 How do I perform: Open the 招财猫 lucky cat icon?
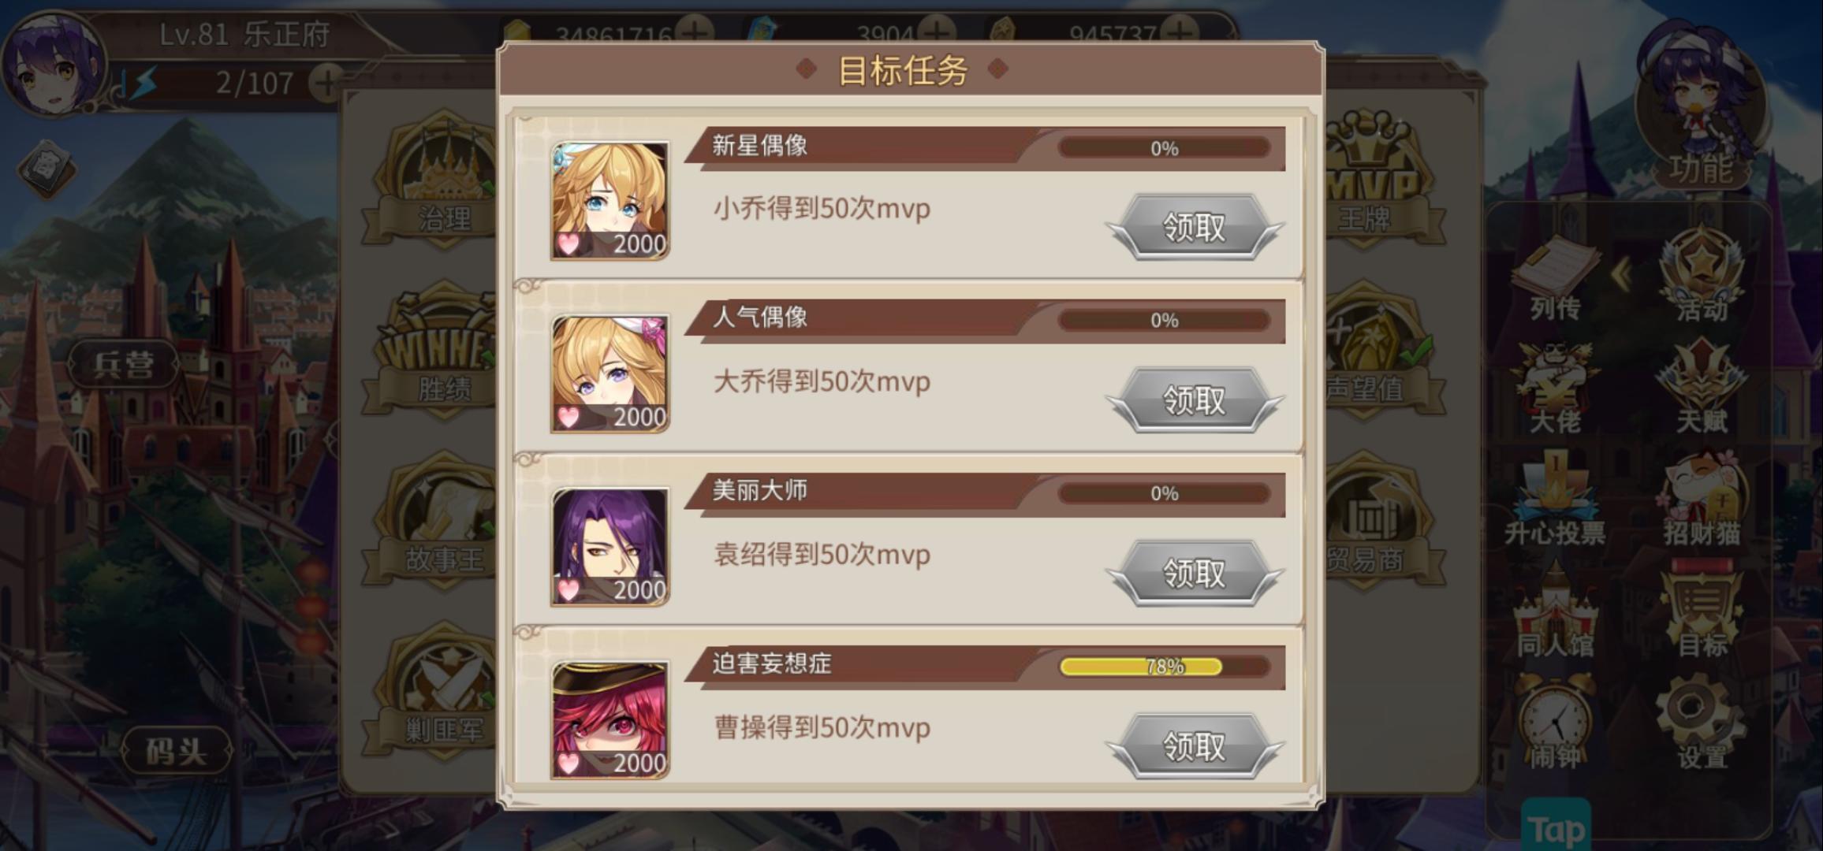[1702, 501]
